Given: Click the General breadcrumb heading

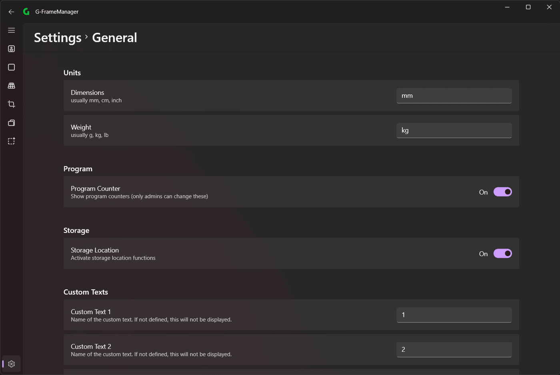Looking at the screenshot, I should click(114, 38).
